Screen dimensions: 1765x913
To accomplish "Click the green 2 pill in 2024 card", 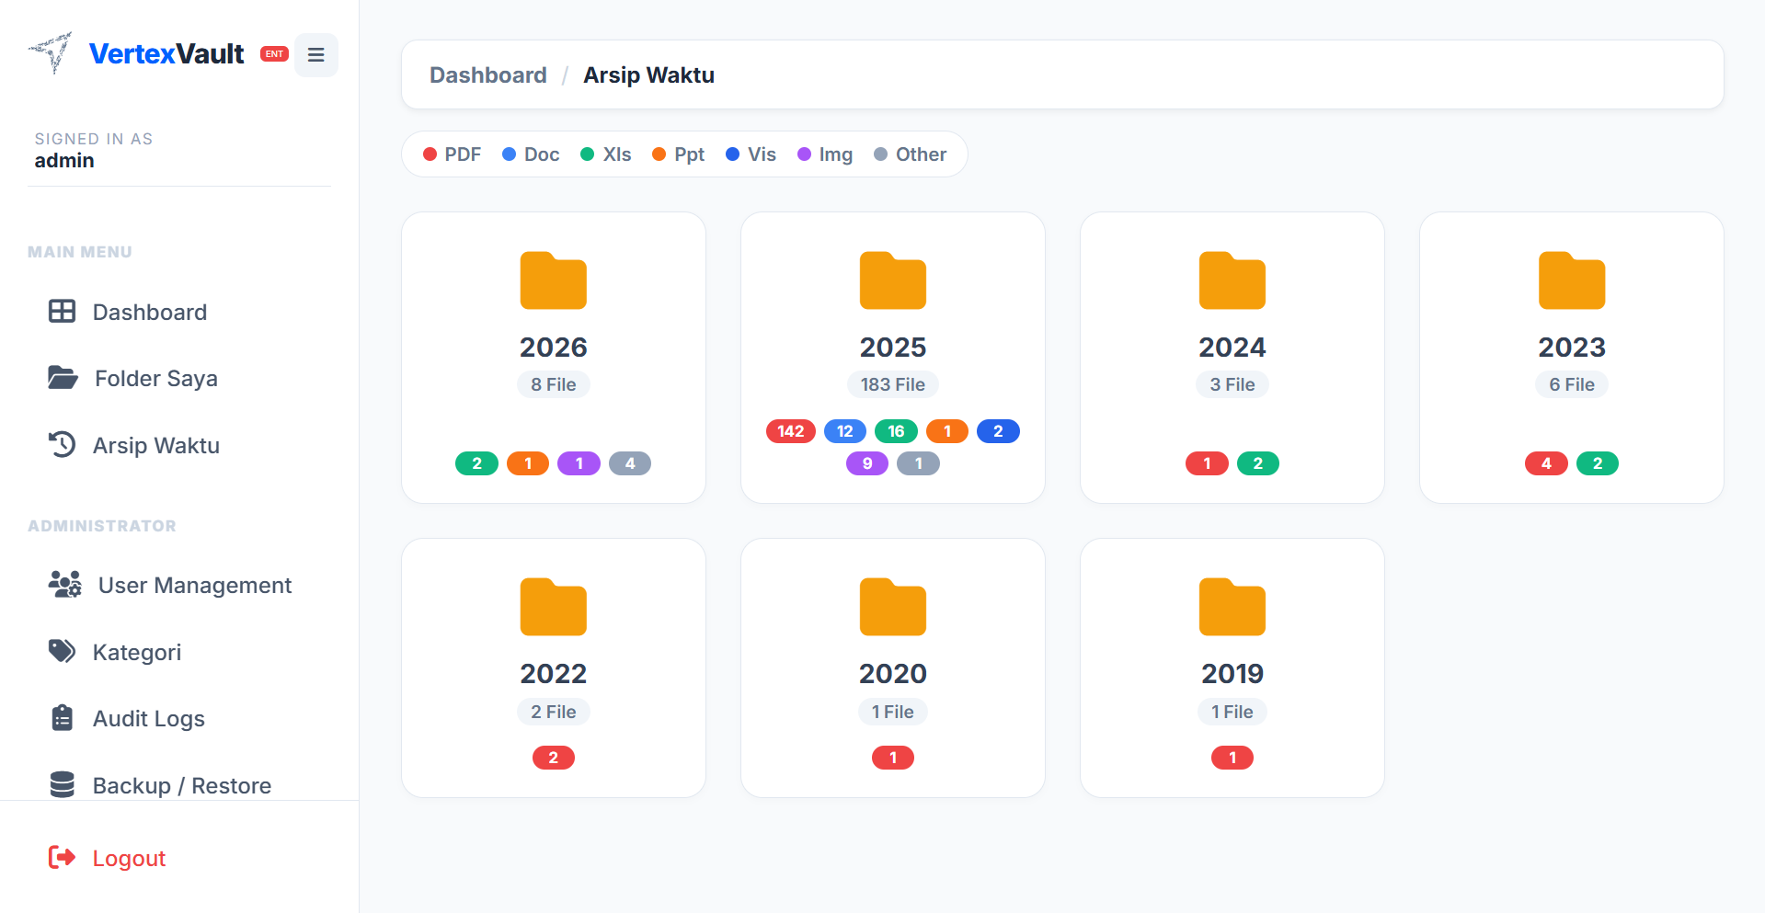I will (x=1258, y=463).
